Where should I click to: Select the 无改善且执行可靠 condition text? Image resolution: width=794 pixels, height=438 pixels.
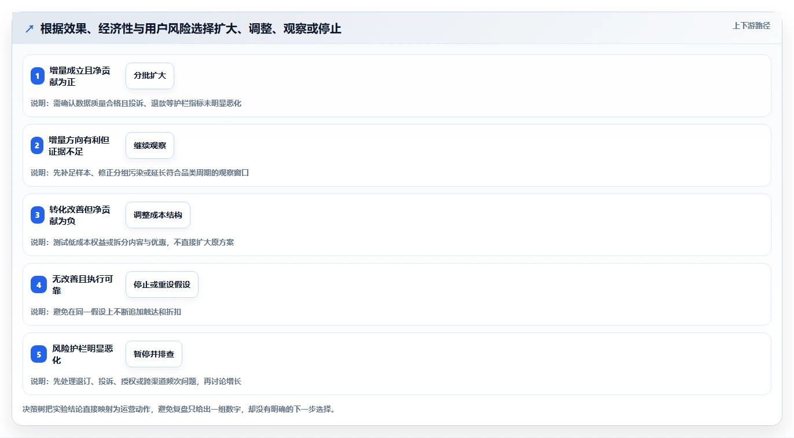click(x=82, y=284)
